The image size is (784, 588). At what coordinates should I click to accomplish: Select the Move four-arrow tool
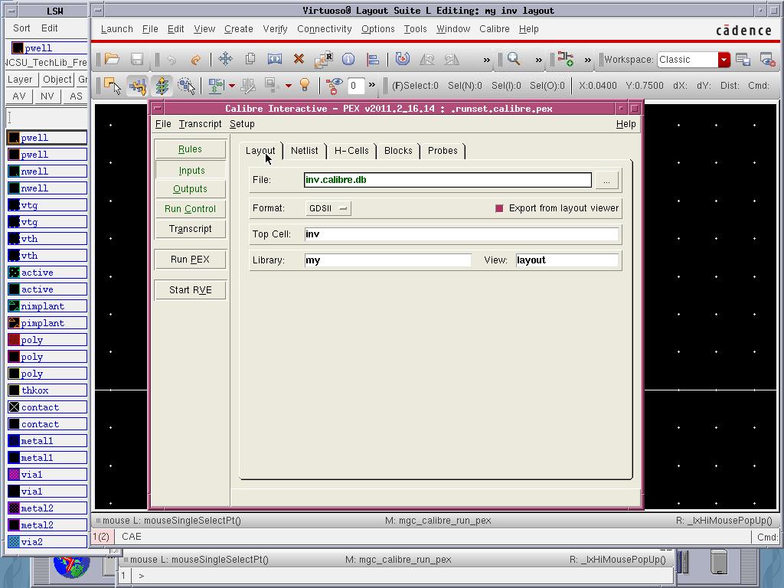point(226,59)
